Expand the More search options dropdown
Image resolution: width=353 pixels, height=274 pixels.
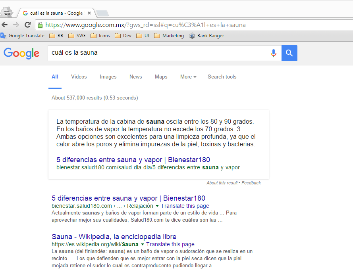click(188, 77)
